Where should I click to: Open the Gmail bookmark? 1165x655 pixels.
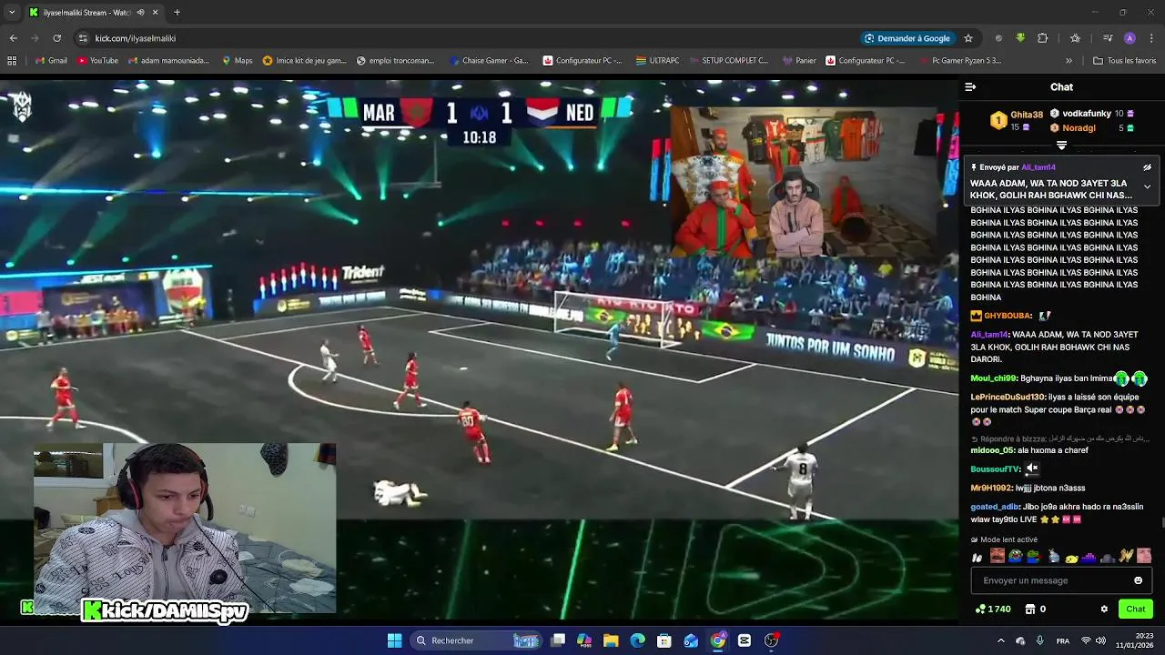pos(51,61)
